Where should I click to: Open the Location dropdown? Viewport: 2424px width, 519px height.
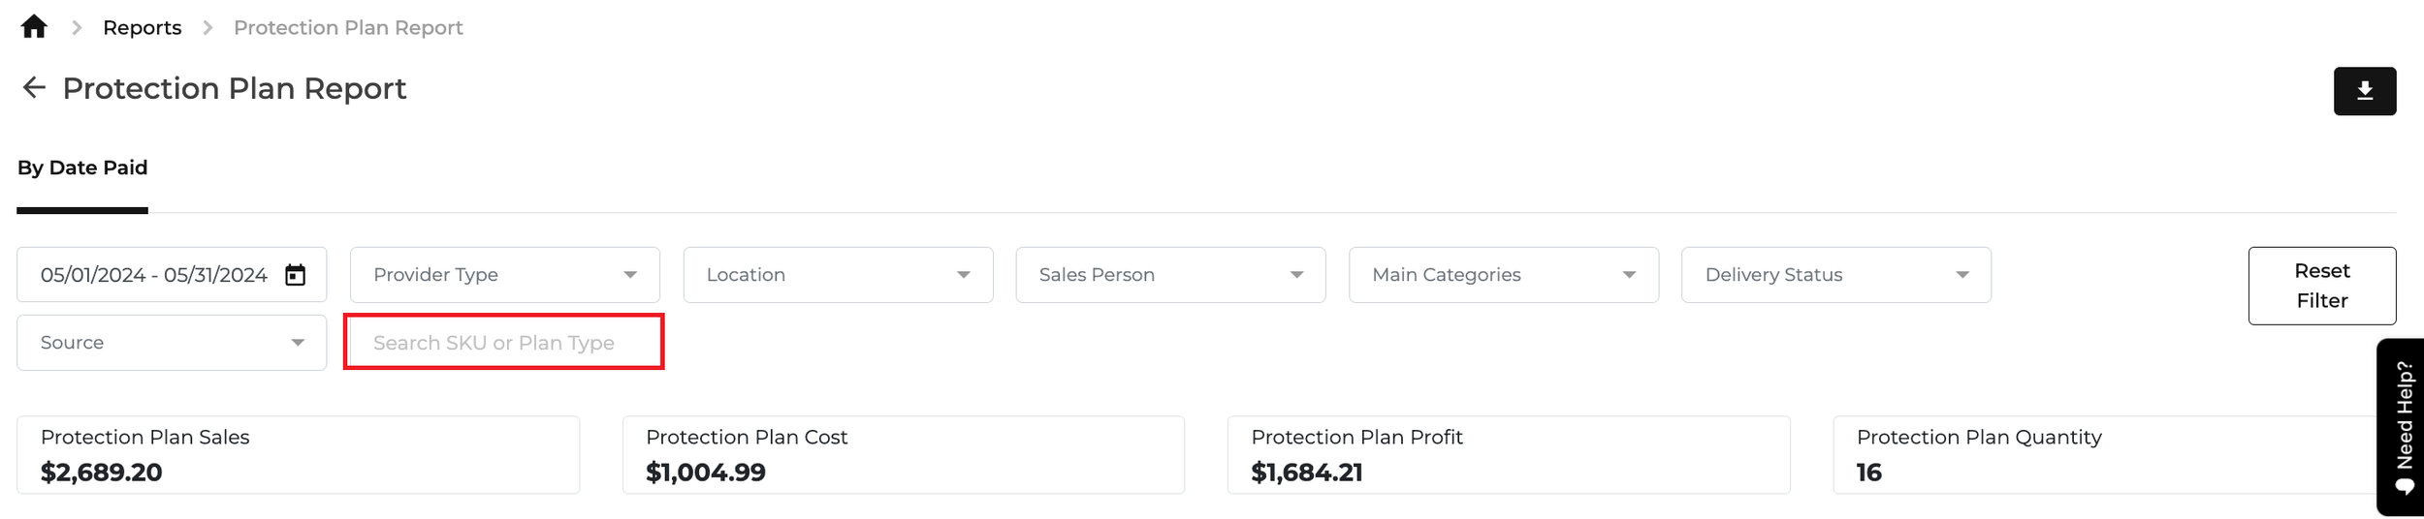tap(838, 275)
